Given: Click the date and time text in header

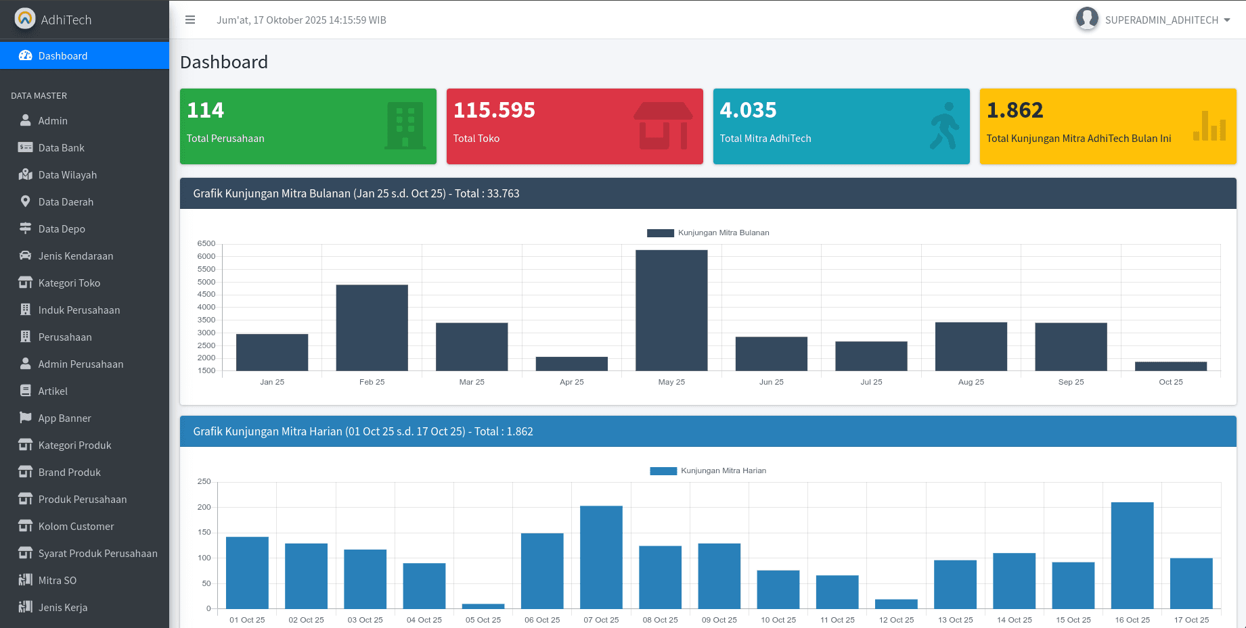Looking at the screenshot, I should pyautogui.click(x=301, y=20).
